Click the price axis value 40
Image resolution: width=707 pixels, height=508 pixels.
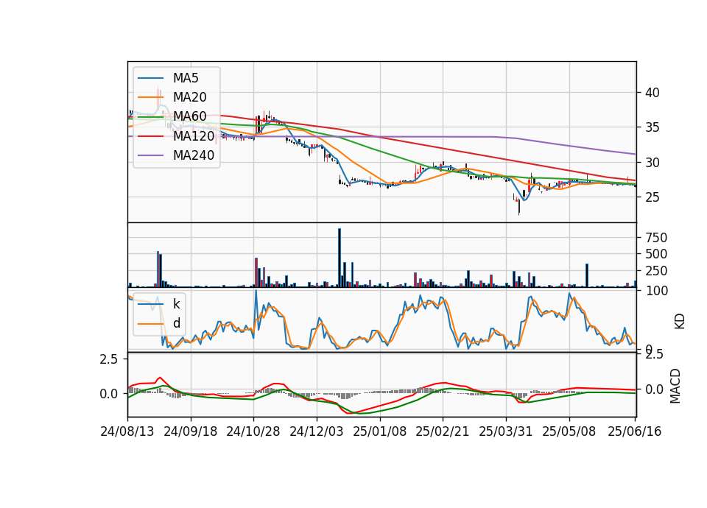click(x=653, y=93)
